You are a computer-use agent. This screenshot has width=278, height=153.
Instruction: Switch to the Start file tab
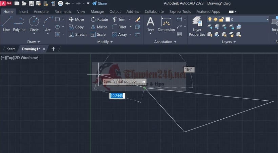point(11,49)
